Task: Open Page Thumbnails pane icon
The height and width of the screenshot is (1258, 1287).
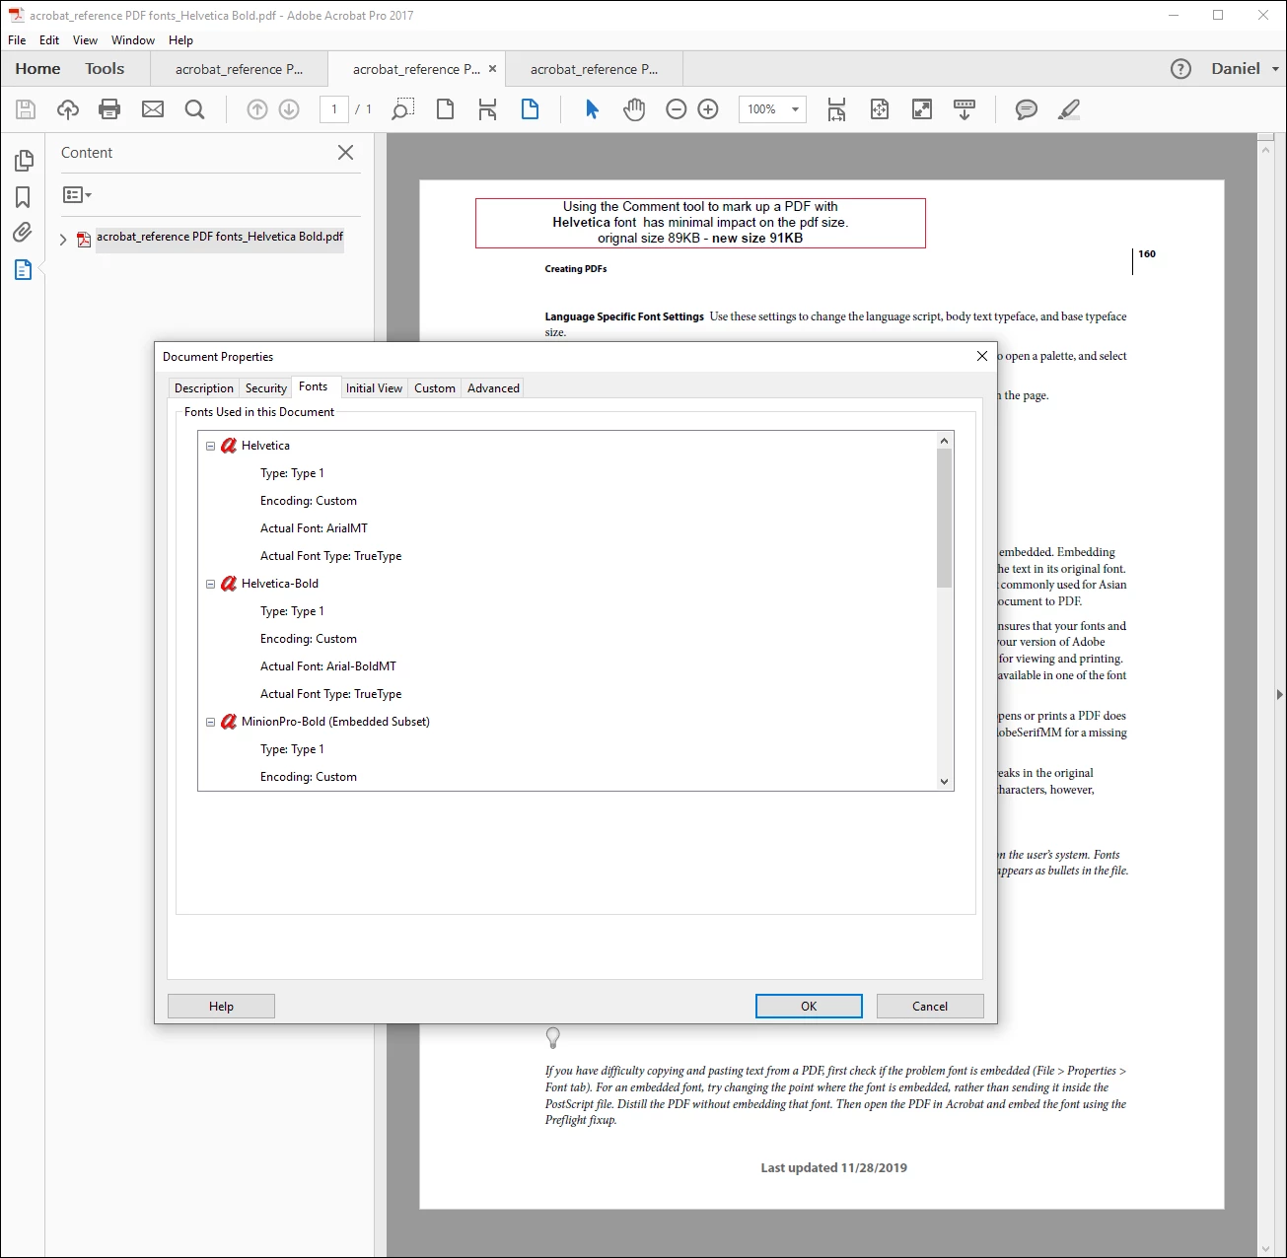Action: (24, 161)
